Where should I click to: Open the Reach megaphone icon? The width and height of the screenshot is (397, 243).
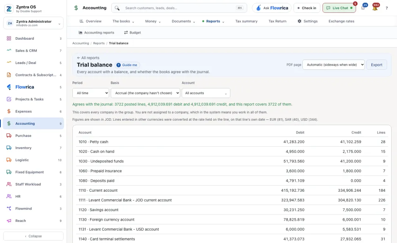pyautogui.click(x=9, y=221)
